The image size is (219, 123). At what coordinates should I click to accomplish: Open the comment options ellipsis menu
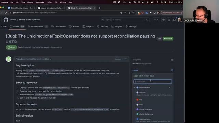coord(126,59)
